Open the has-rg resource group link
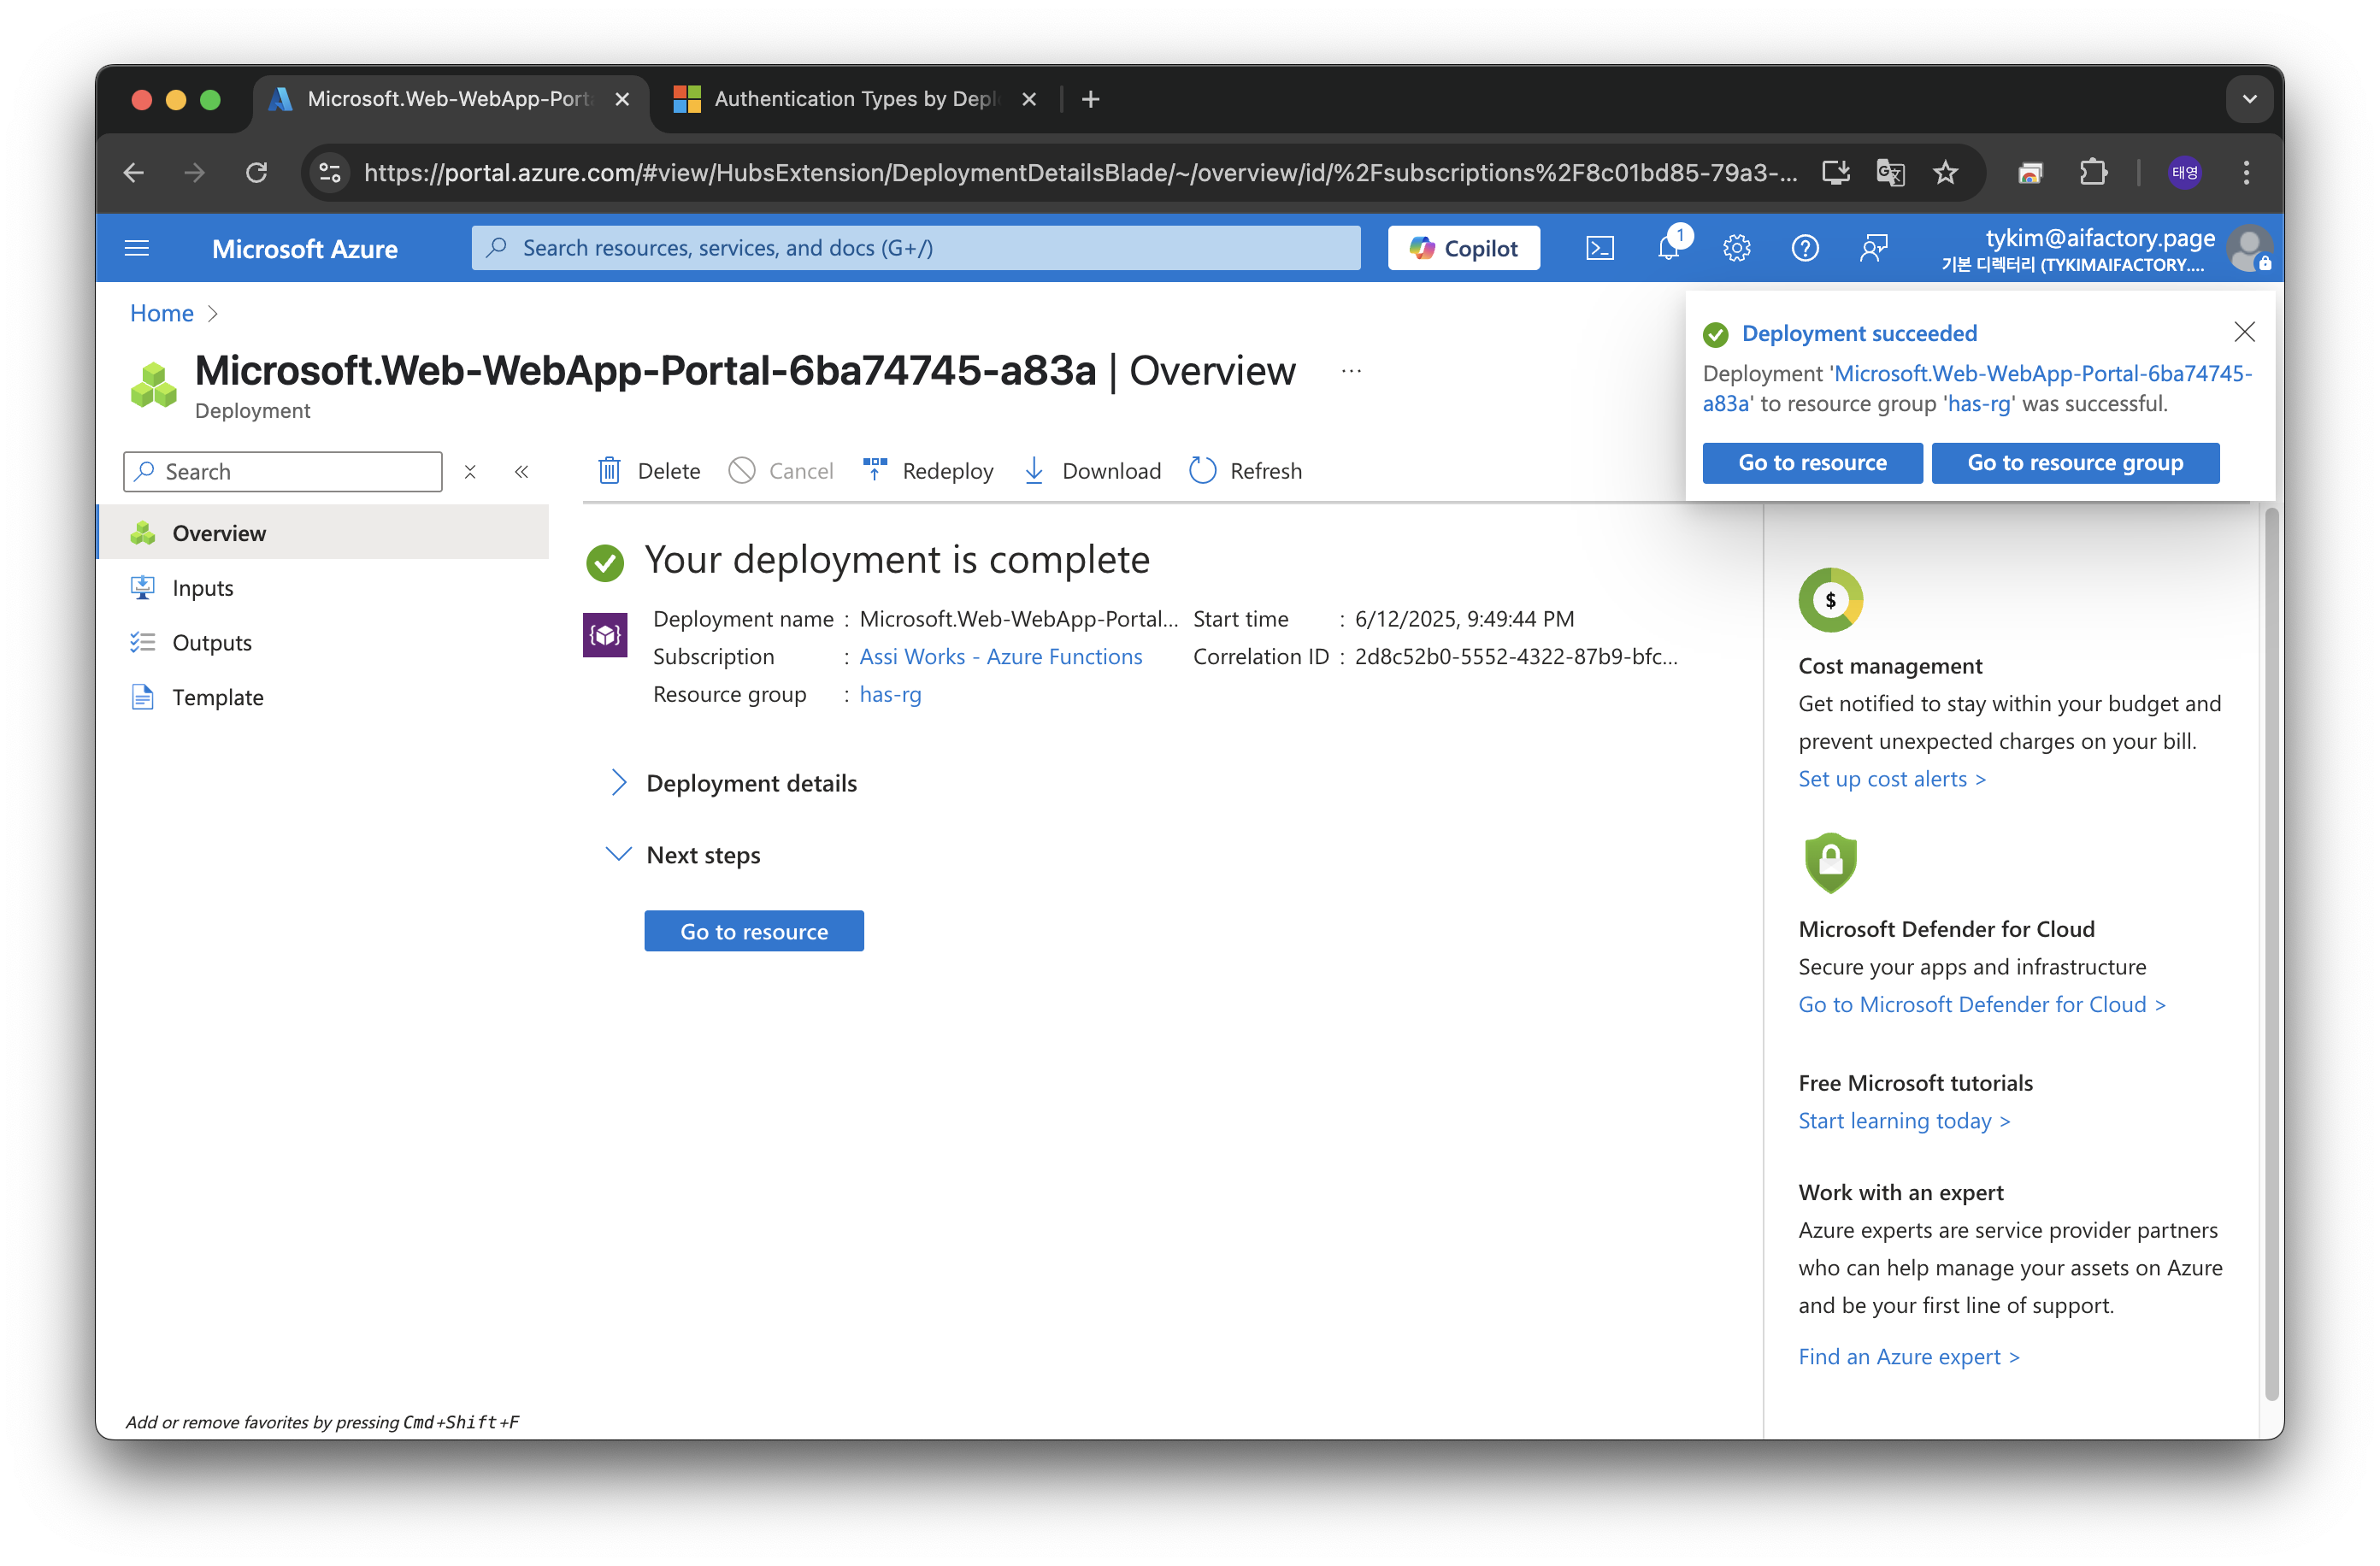The height and width of the screenshot is (1566, 2380). [890, 694]
